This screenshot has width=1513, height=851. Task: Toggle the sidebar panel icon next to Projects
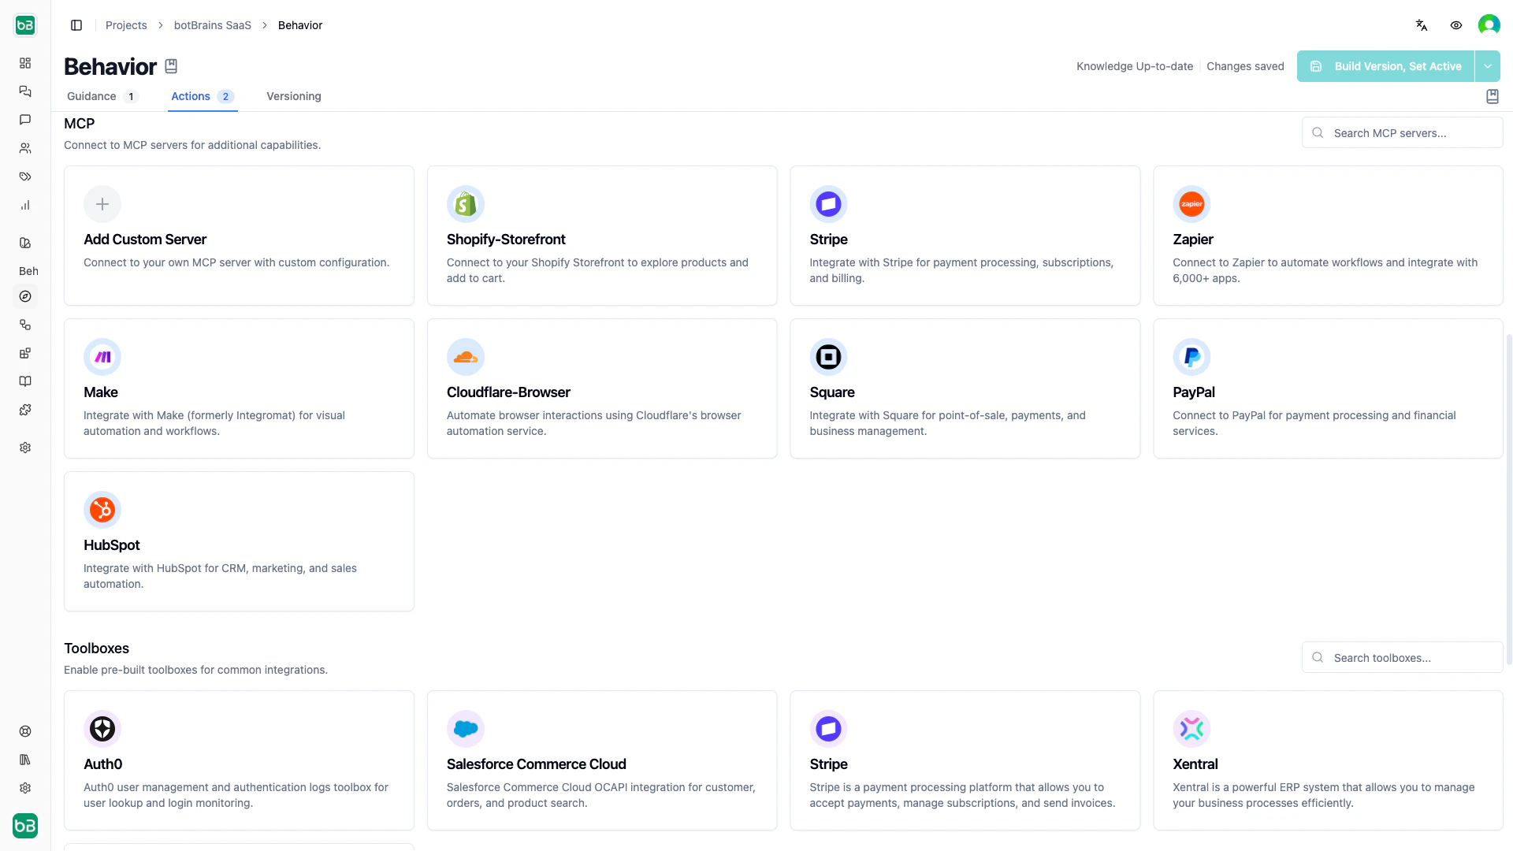click(76, 25)
